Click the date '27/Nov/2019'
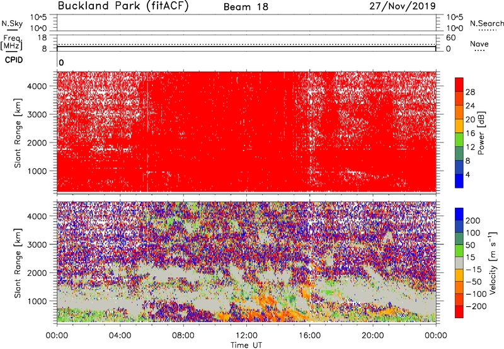The width and height of the screenshot is (504, 349). point(403,6)
